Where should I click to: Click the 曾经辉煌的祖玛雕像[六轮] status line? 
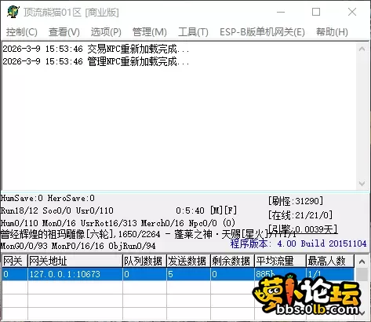click(147, 234)
